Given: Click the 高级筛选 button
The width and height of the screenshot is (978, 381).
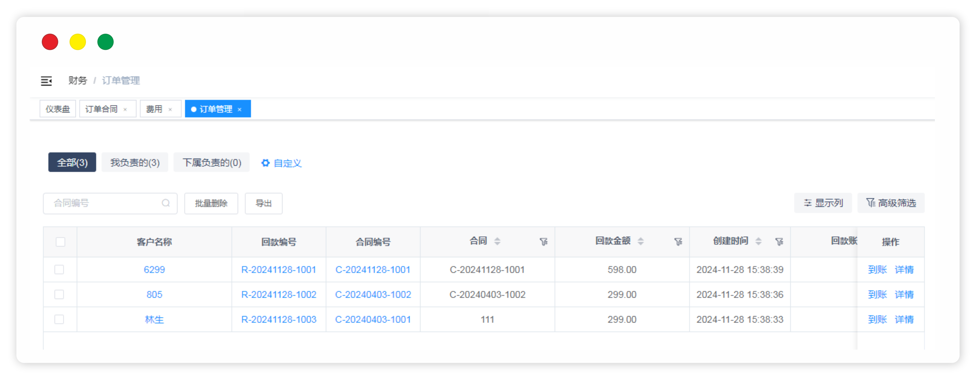Looking at the screenshot, I should [891, 203].
